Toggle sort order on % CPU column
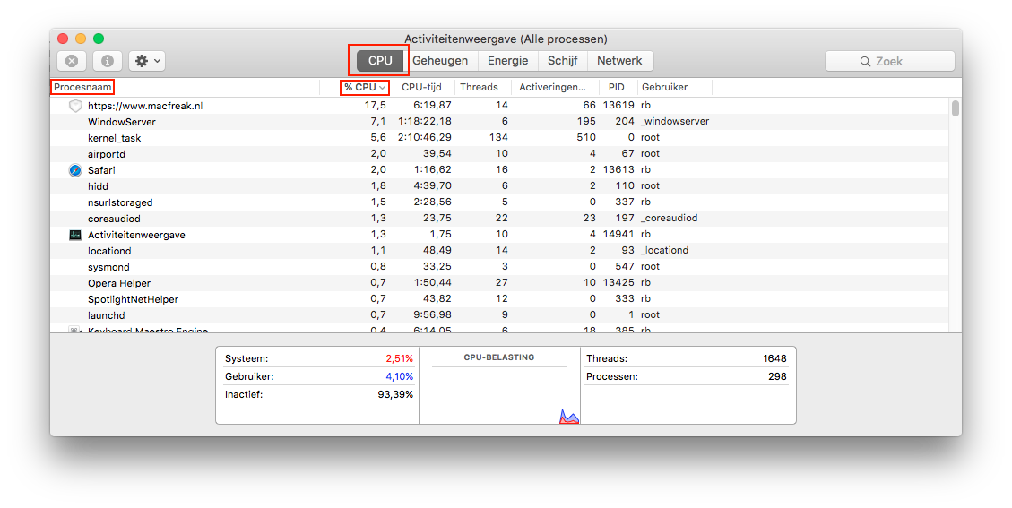Viewport: 1012px width, 508px height. [x=365, y=87]
